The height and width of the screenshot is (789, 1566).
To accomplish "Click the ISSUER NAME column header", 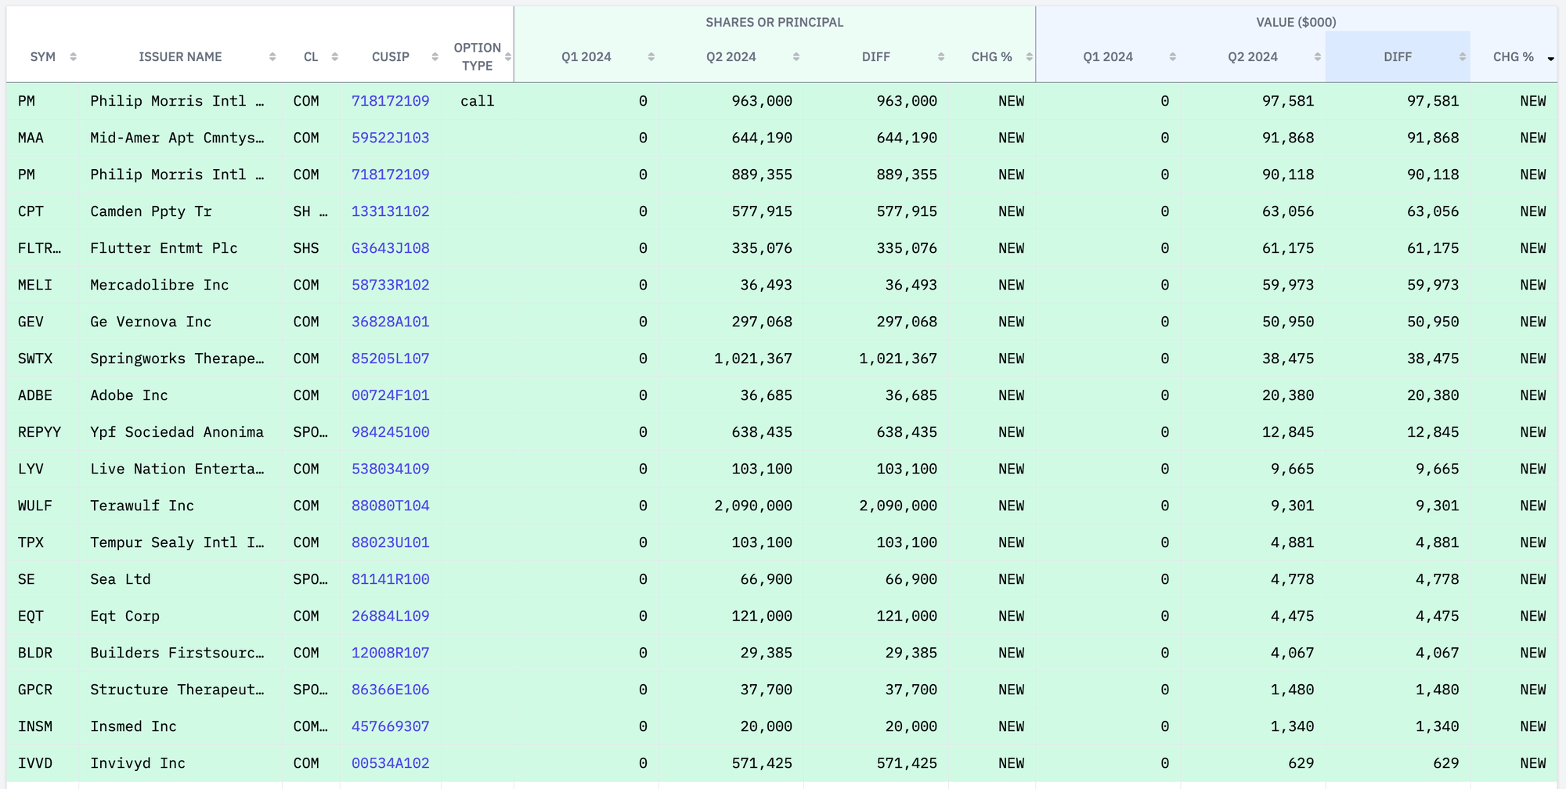I will (x=180, y=57).
